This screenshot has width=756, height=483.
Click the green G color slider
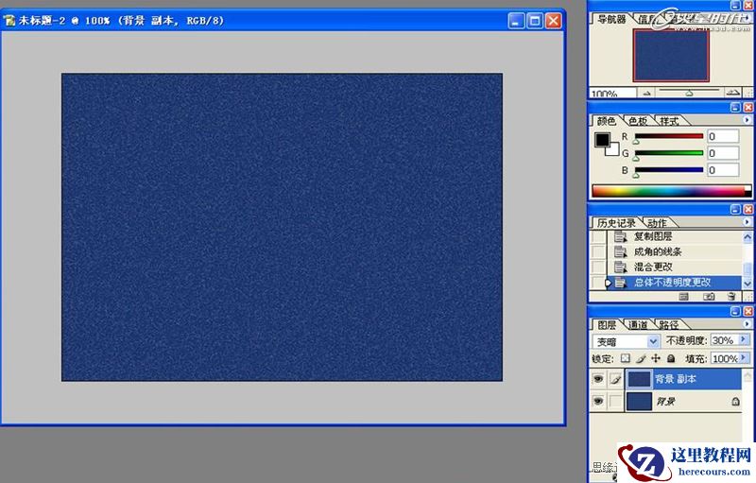[669, 153]
